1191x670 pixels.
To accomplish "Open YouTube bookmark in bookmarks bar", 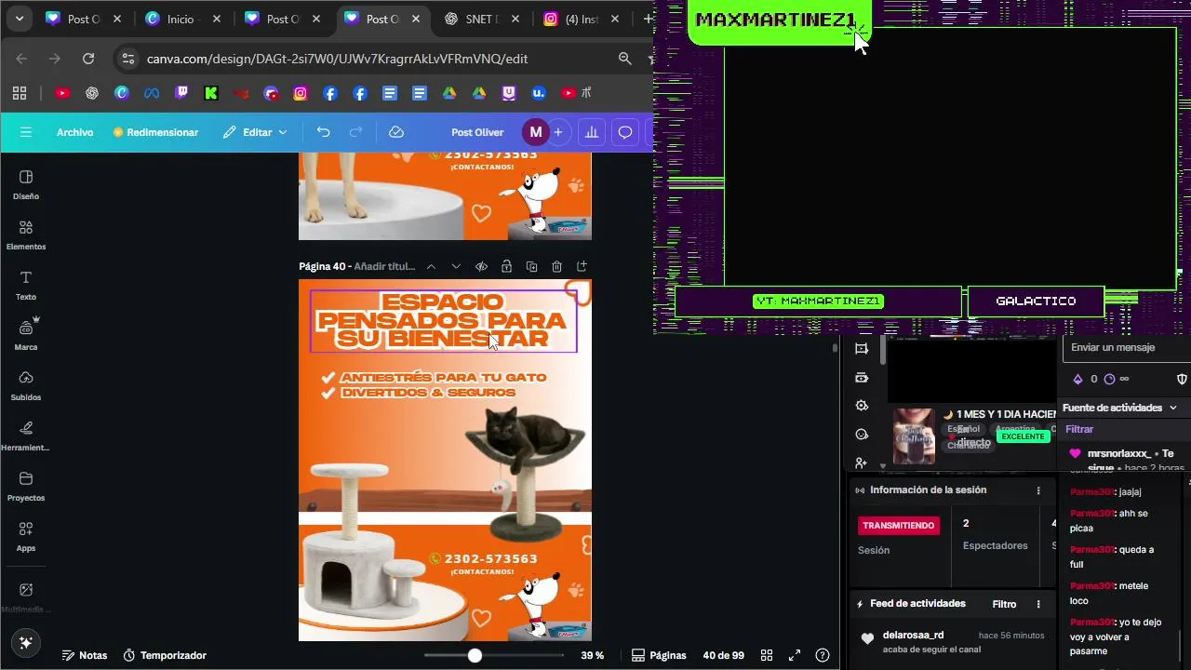I will [x=62, y=93].
